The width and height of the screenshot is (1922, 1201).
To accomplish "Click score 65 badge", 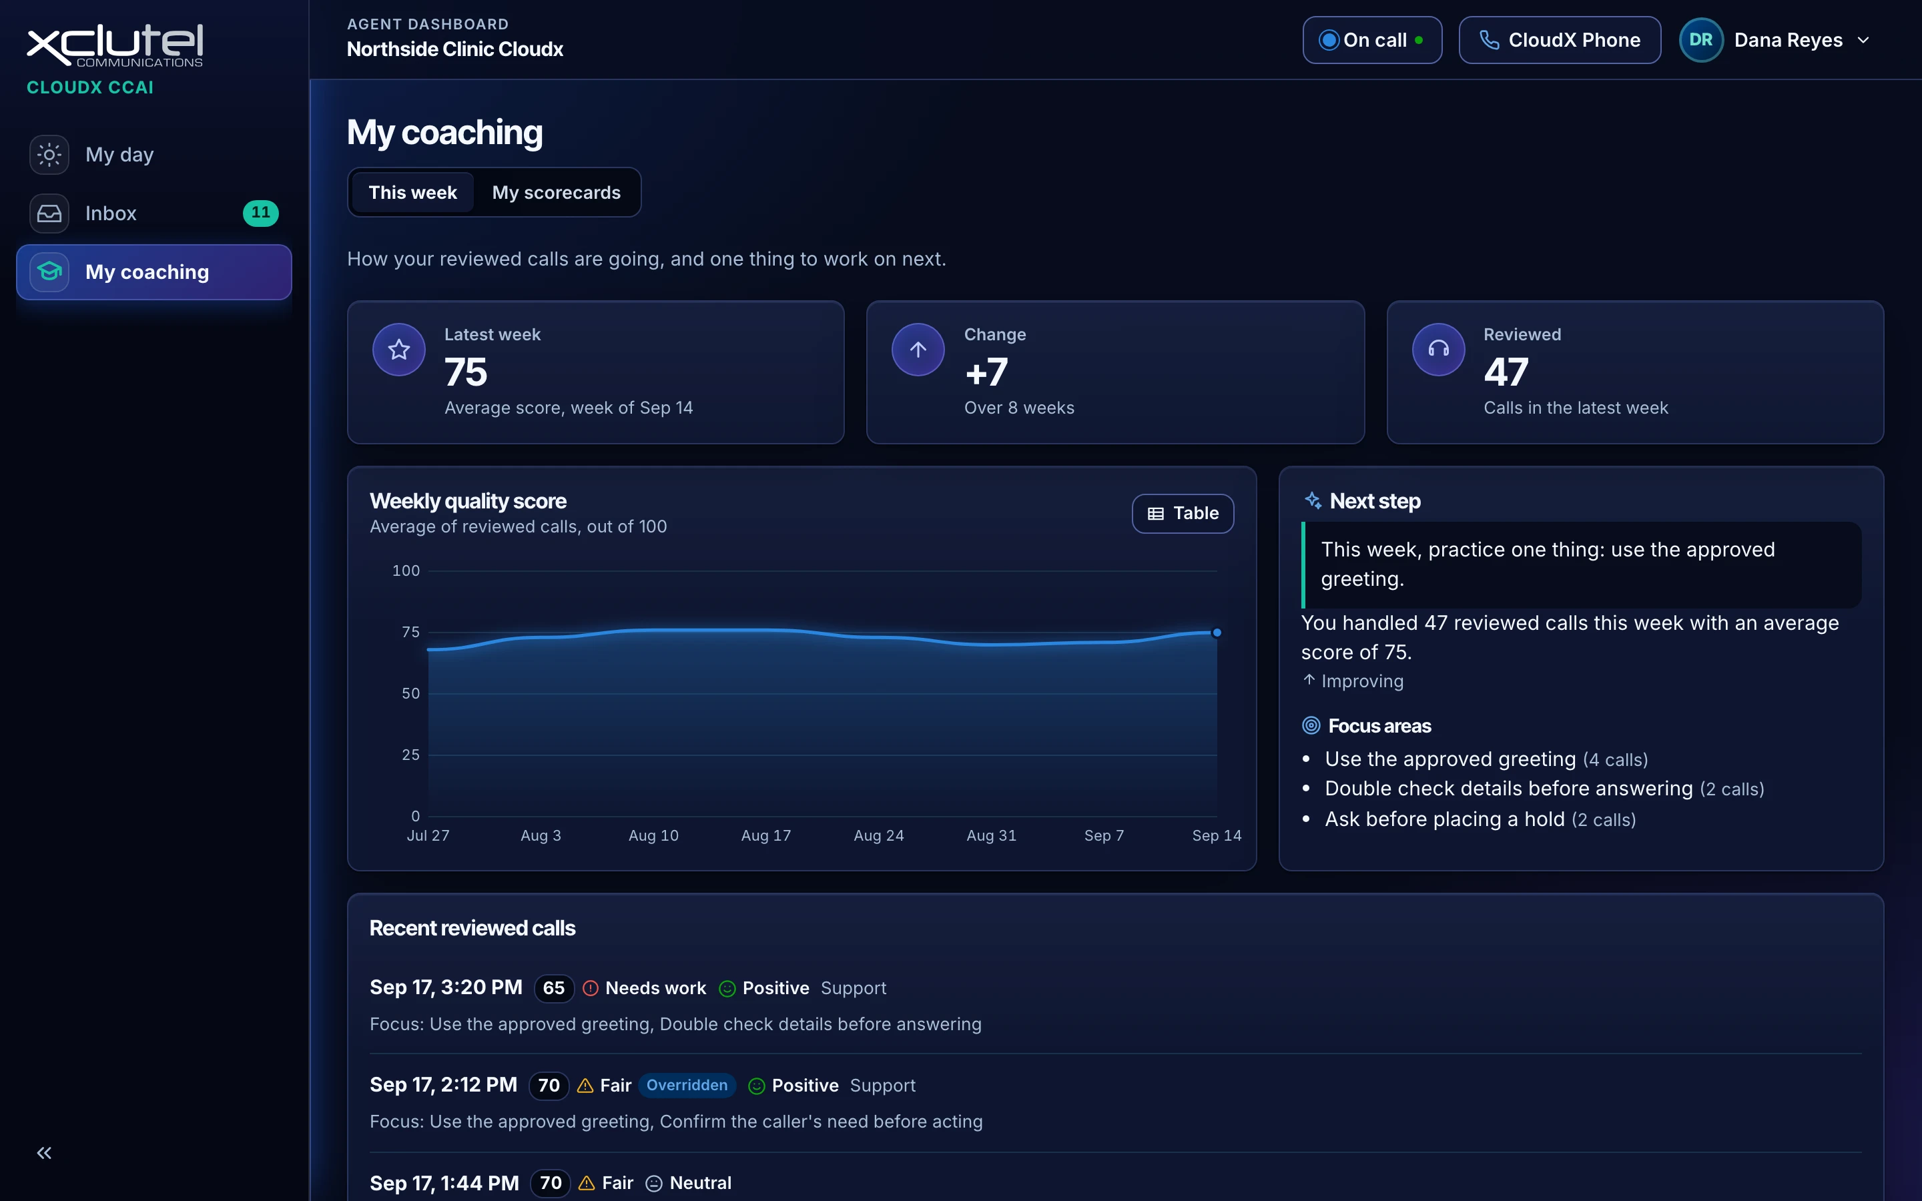I will [553, 988].
